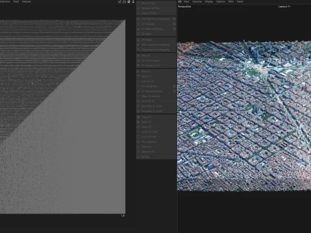311x233 pixels.
Task: Choose Align UV Islands entry
Action: [x=156, y=96]
